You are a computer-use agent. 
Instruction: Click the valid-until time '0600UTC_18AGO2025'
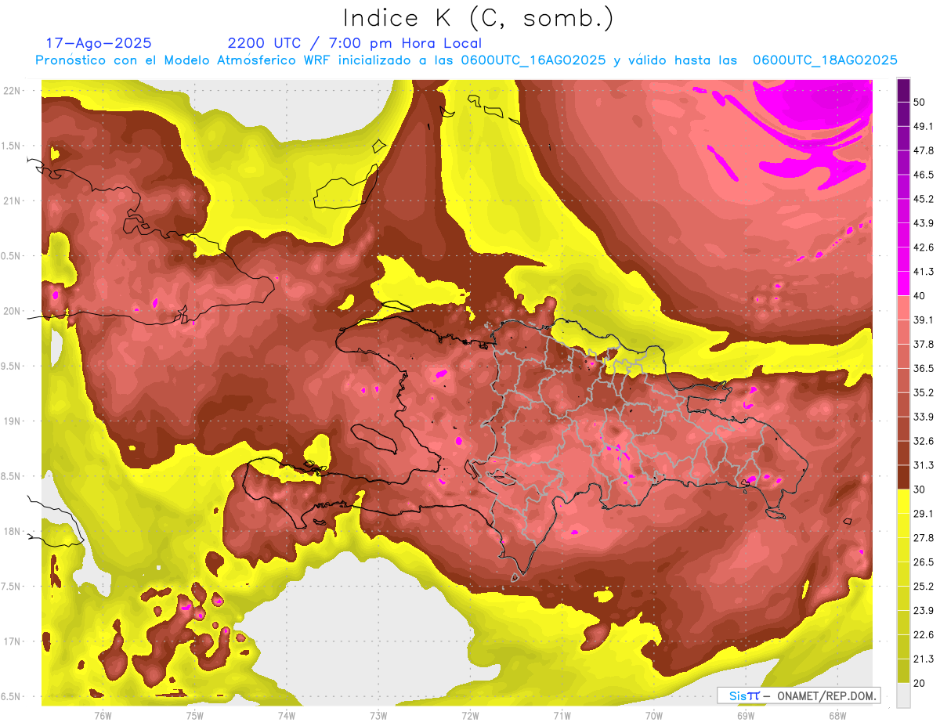click(x=825, y=60)
